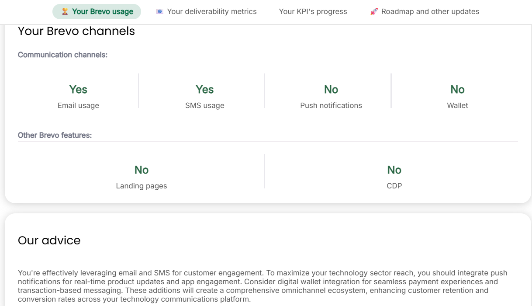Click the advice paragraph text
The width and height of the screenshot is (532, 306).
pos(263,286)
